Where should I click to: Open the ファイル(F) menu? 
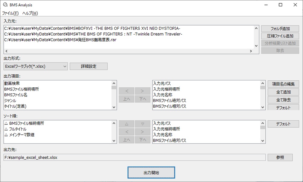pyautogui.click(x=10, y=13)
